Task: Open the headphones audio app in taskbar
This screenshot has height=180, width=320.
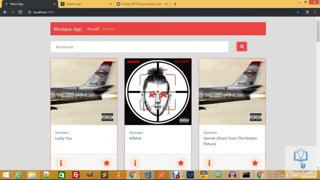Action: (232, 175)
